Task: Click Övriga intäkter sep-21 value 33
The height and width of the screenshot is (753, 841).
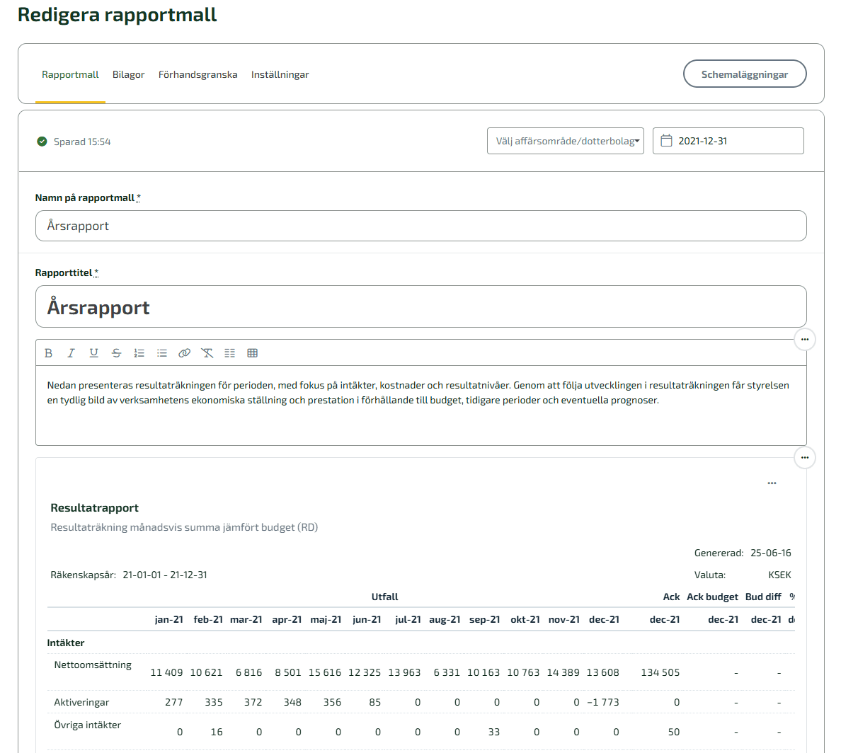Action: [x=494, y=732]
